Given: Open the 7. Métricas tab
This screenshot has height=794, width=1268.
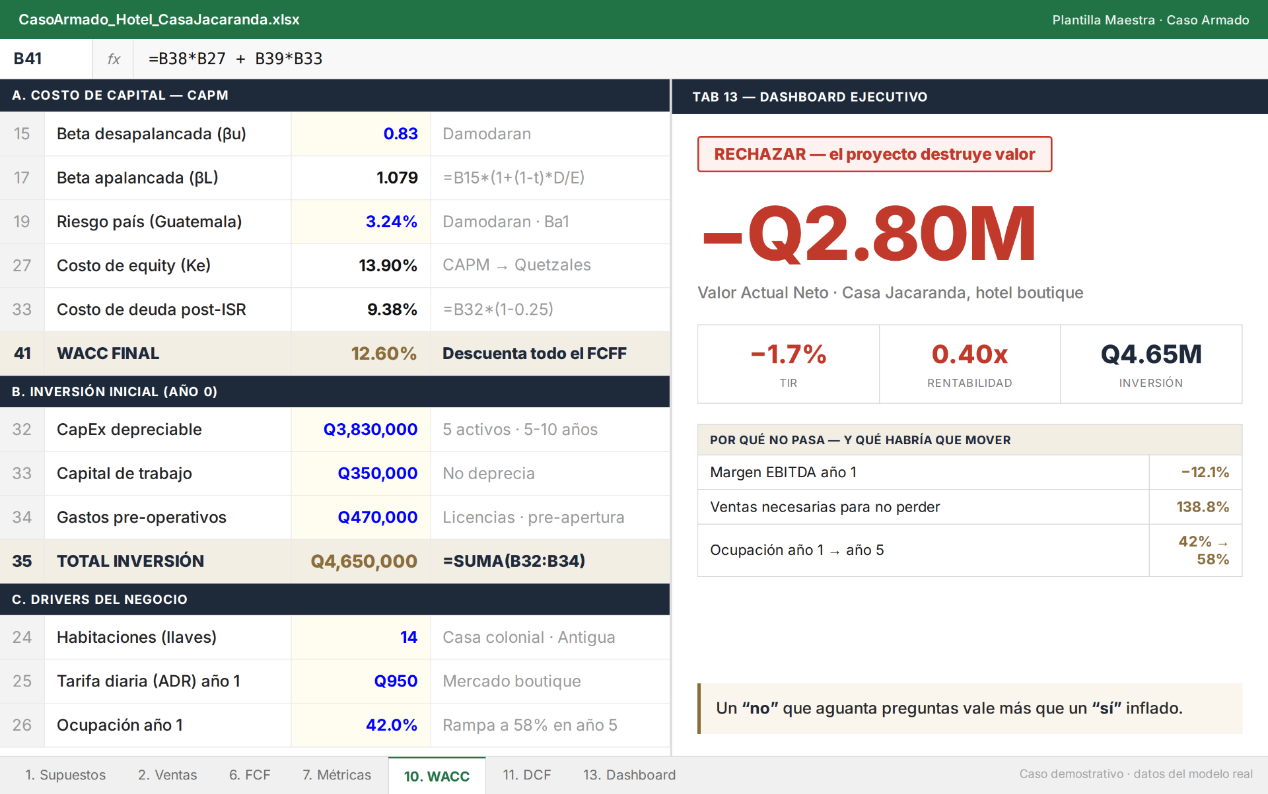Looking at the screenshot, I should (x=337, y=775).
